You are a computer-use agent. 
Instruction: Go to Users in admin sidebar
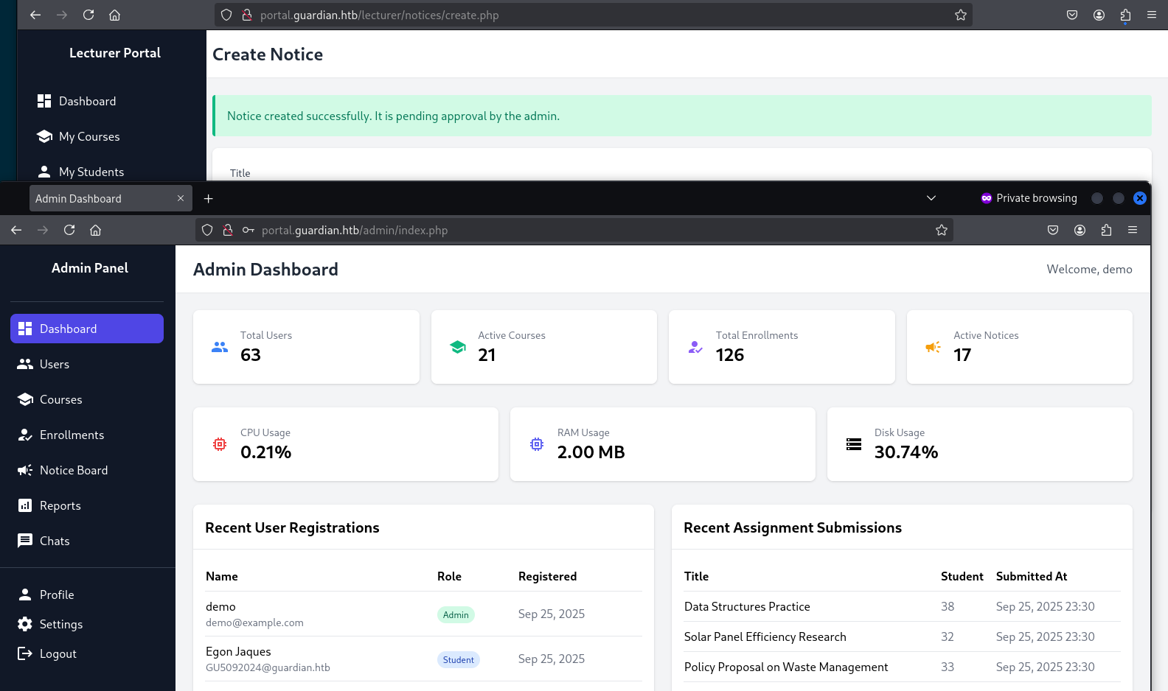[54, 364]
